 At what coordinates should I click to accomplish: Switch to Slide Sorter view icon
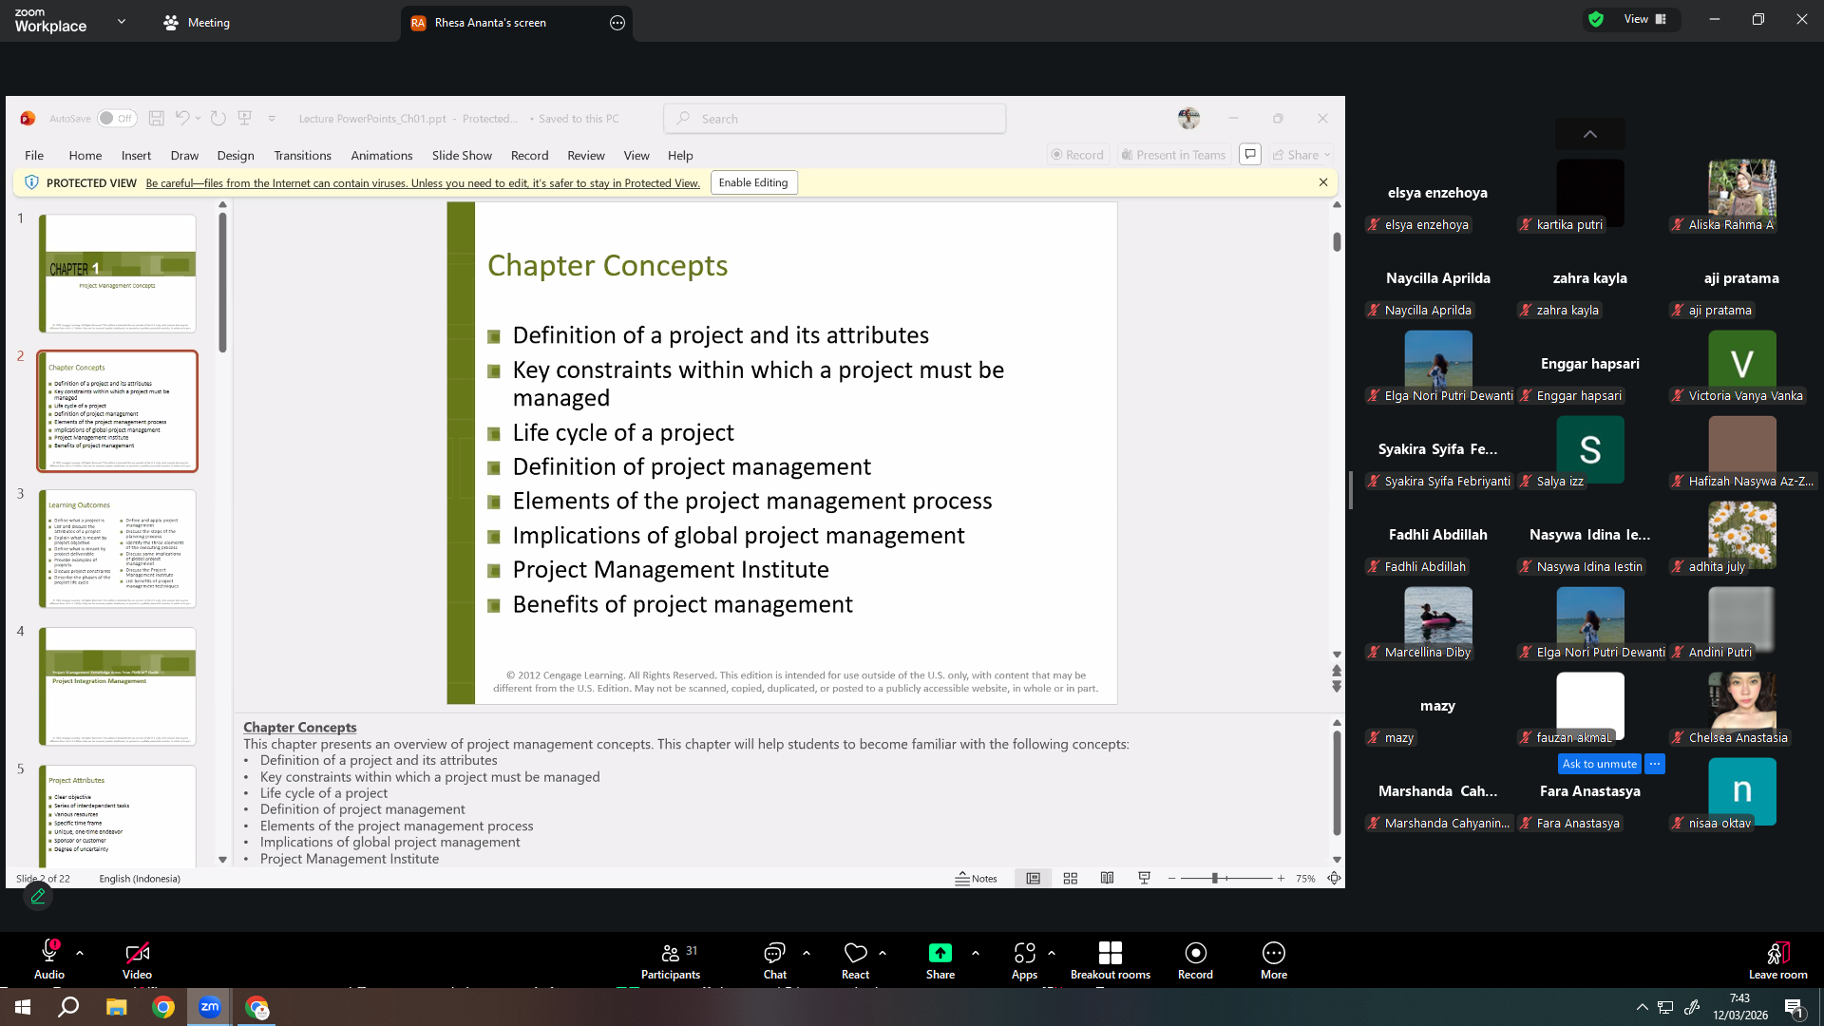coord(1070,879)
